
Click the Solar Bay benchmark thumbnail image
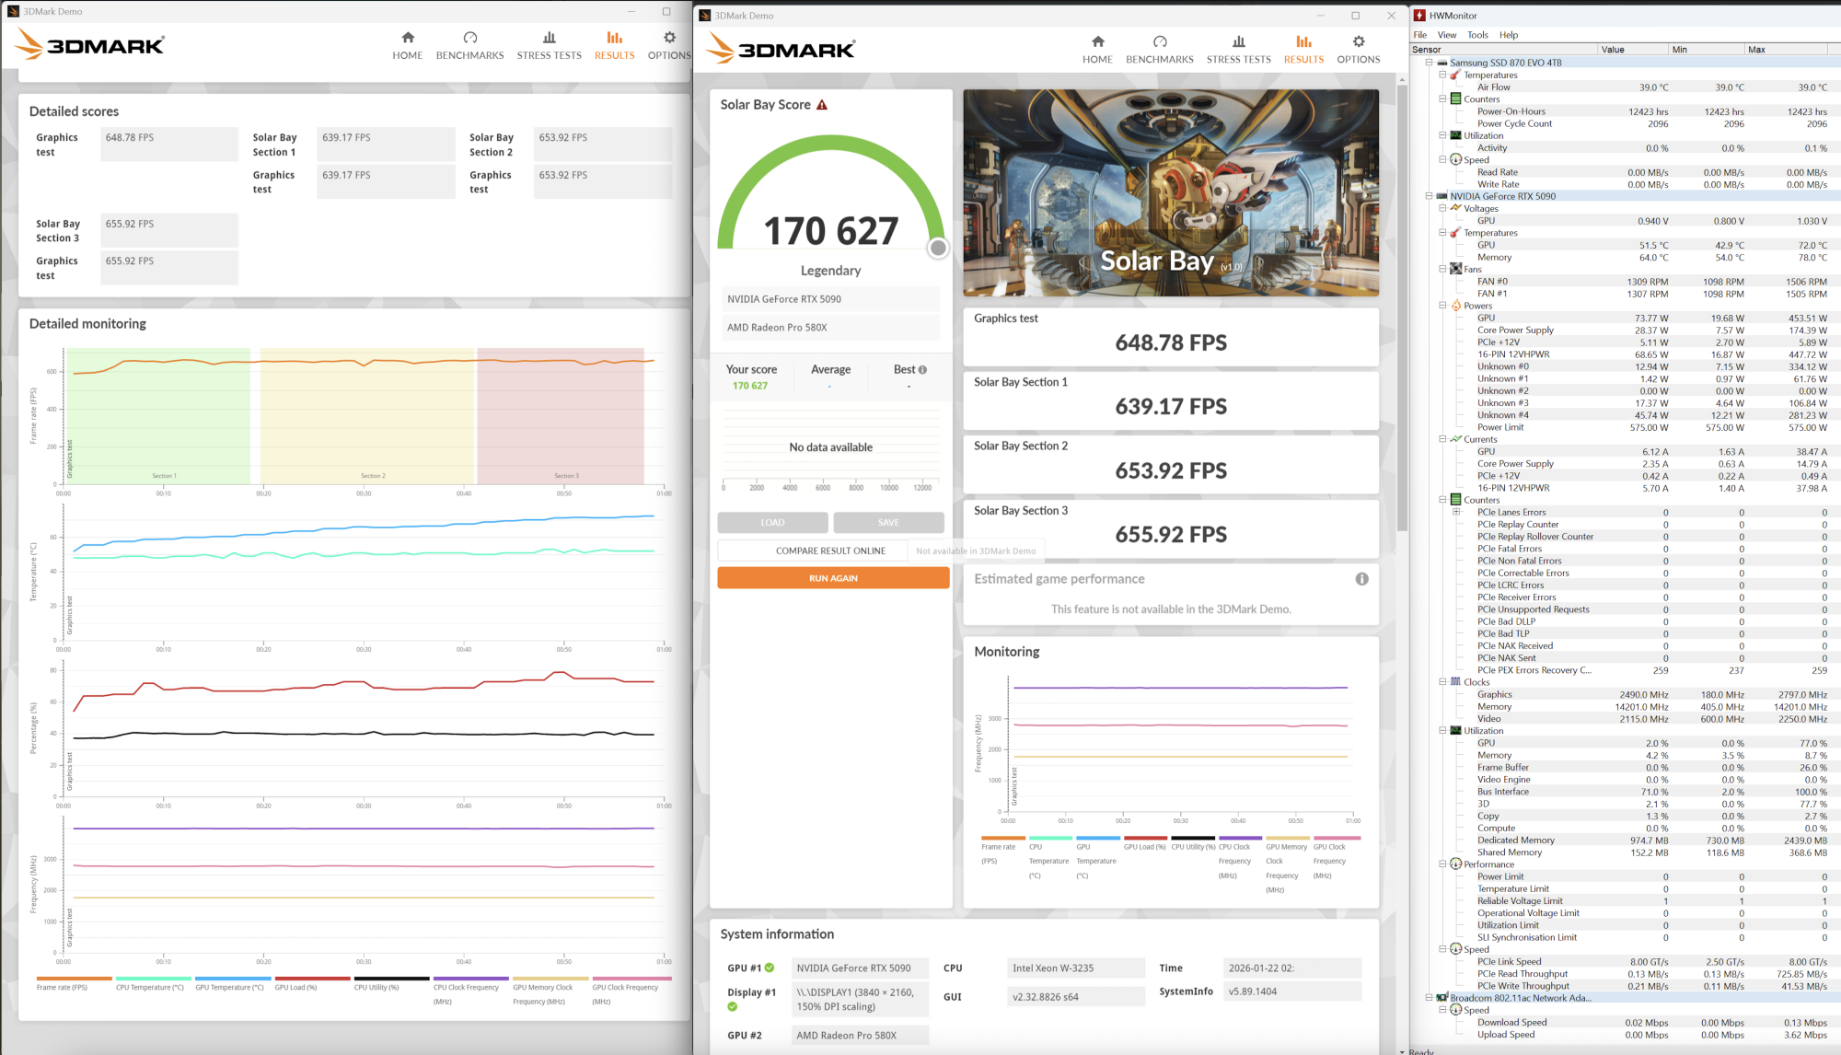tap(1170, 192)
